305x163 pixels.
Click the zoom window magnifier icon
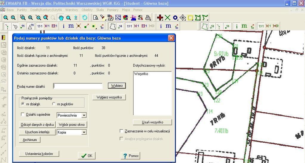point(23,18)
